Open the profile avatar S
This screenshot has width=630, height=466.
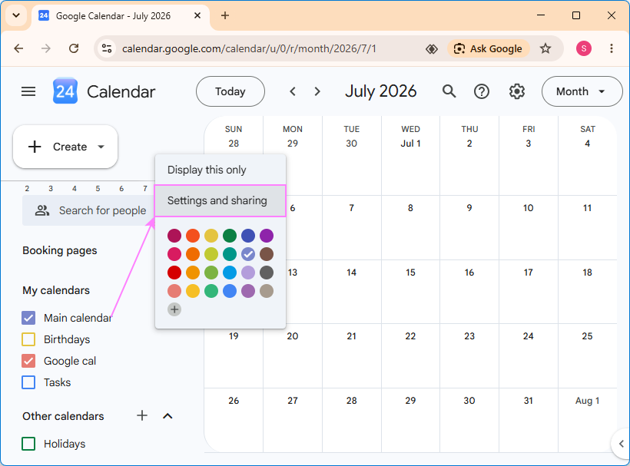(x=584, y=48)
